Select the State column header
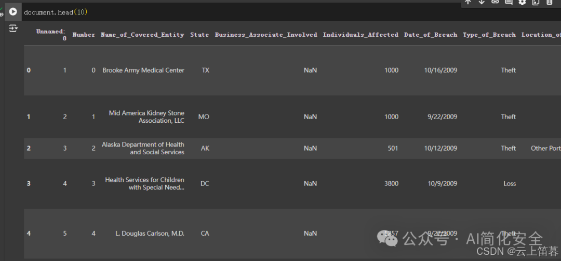This screenshot has width=561, height=261. point(199,35)
